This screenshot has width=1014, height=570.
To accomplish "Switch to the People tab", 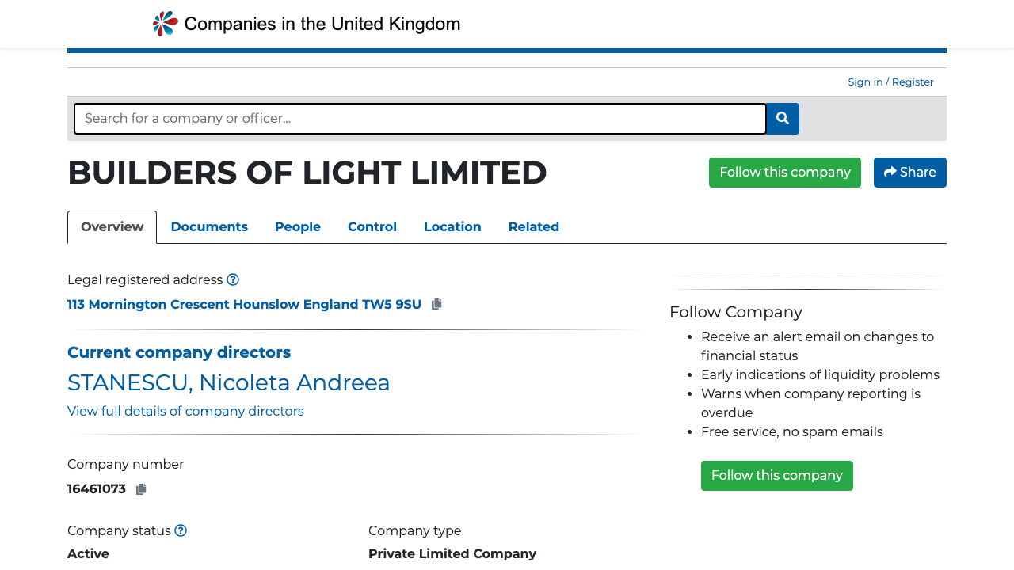I will pos(297,227).
